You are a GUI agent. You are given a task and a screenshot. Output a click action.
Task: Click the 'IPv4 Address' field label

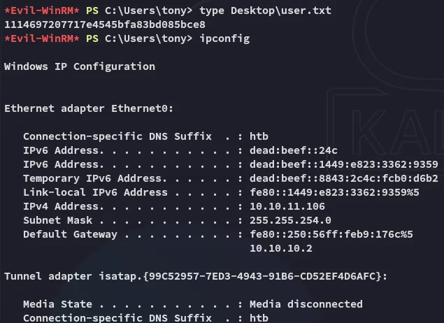click(56, 206)
